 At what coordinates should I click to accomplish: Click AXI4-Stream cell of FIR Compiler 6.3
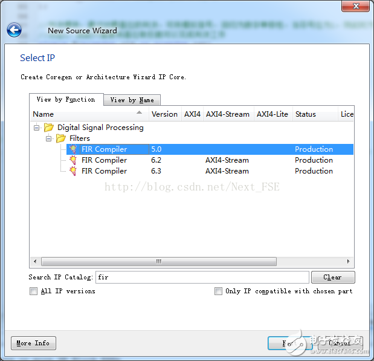coord(227,171)
